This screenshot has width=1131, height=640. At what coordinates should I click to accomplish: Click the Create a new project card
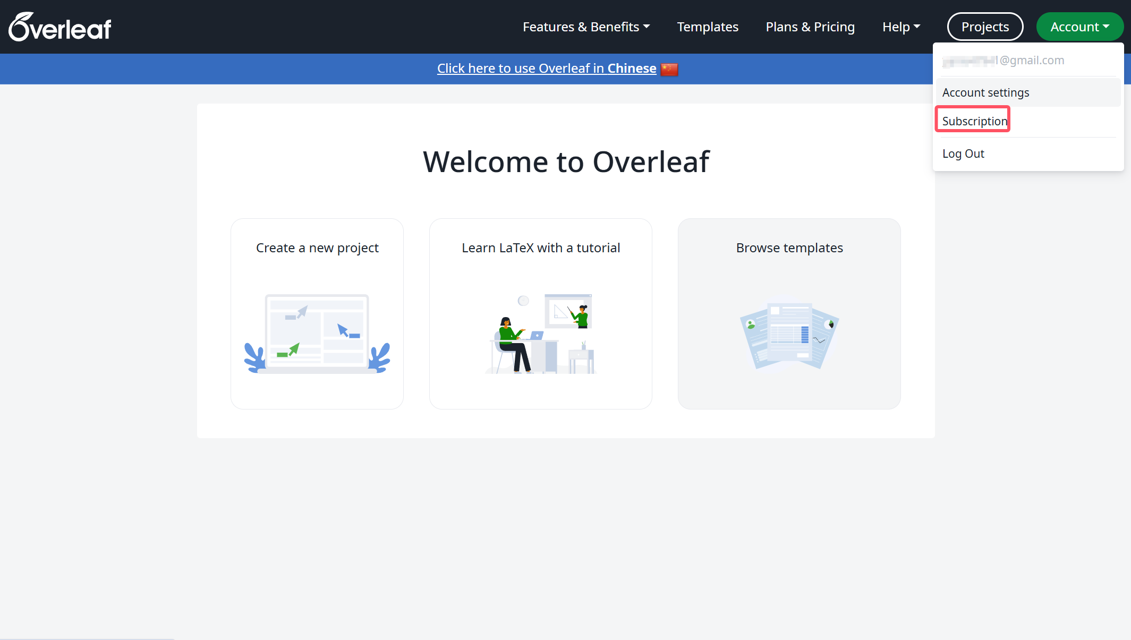(317, 248)
